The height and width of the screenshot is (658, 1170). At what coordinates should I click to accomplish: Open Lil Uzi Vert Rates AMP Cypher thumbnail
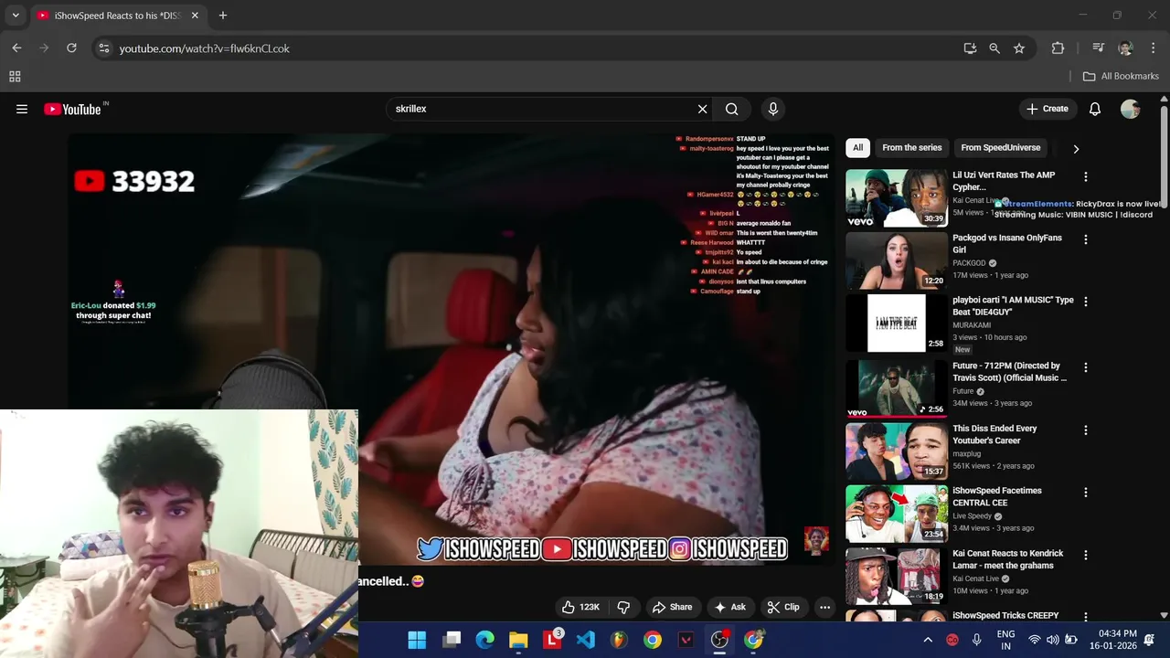coord(896,197)
